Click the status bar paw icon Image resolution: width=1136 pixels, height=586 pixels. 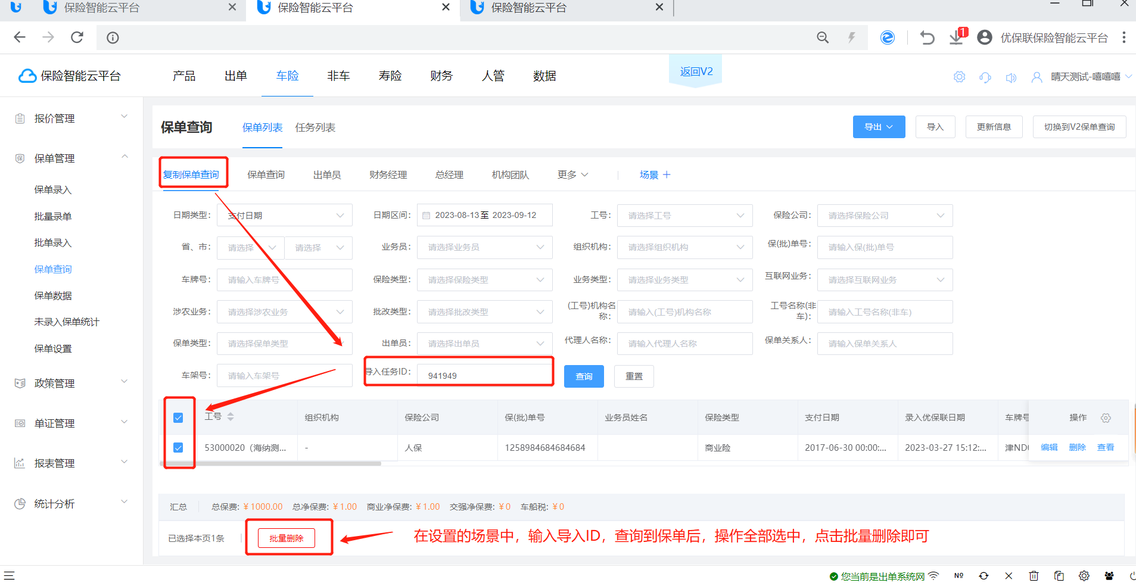[1109, 576]
